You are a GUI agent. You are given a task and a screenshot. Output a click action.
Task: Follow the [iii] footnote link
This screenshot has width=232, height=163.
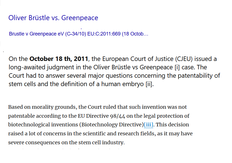tap(149, 125)
